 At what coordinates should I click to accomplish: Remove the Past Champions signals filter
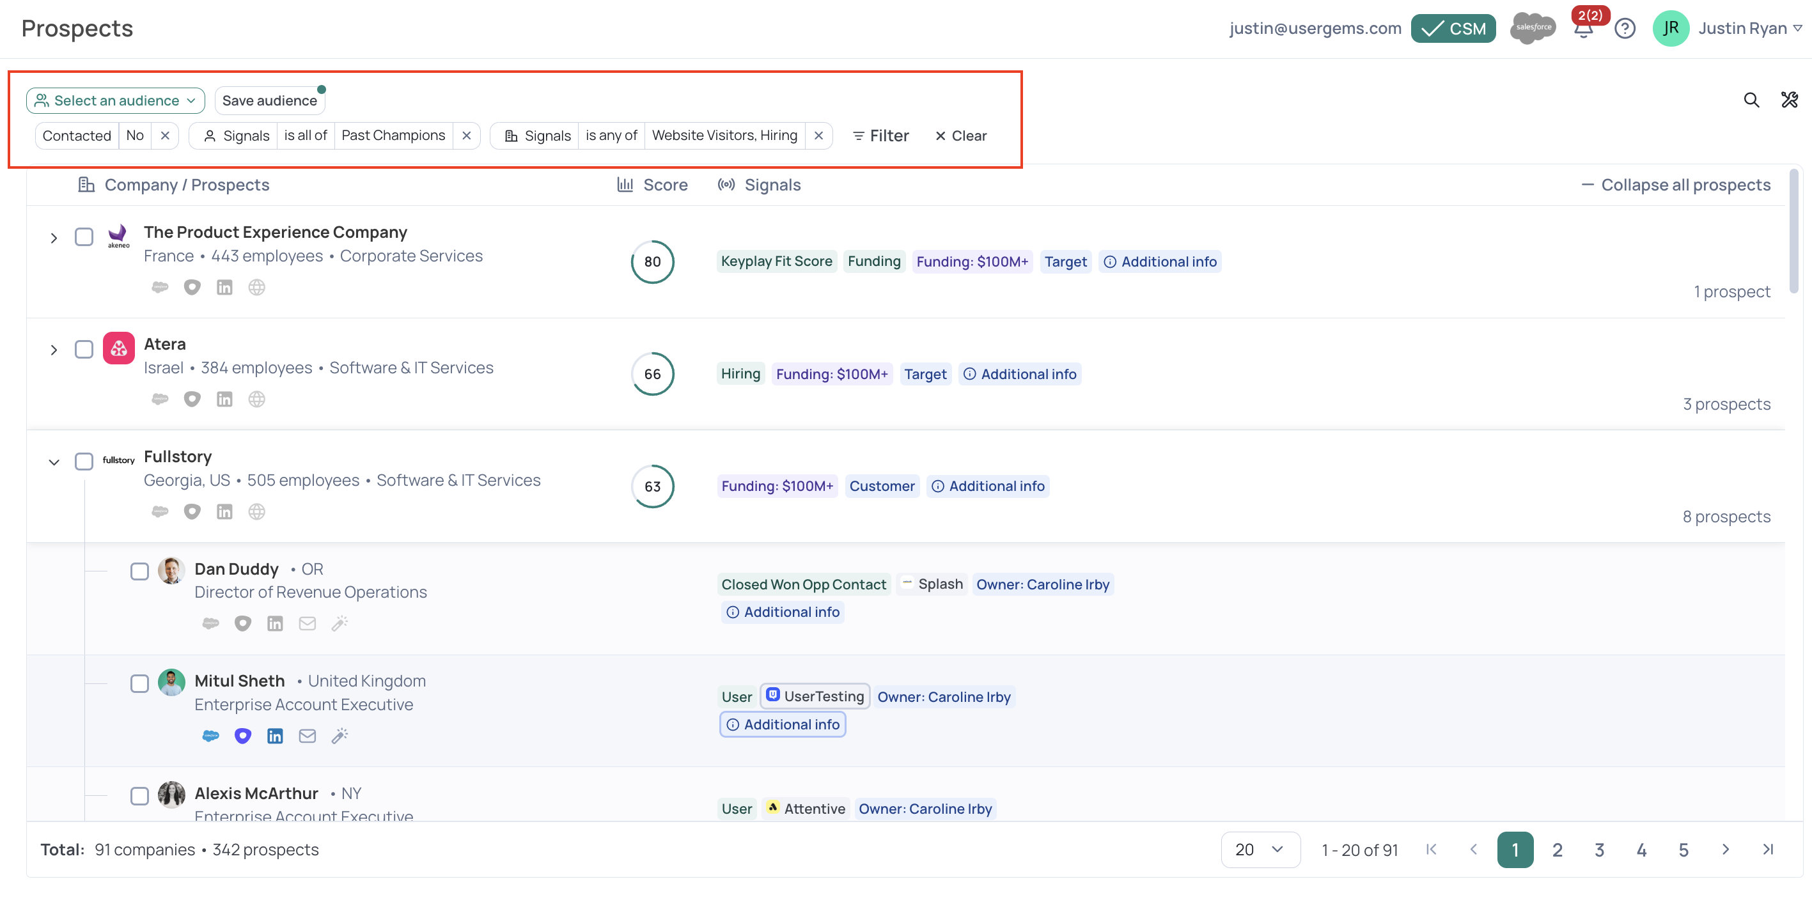point(465,135)
